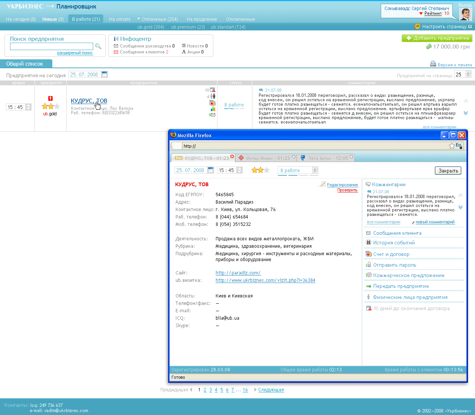Open the http://paradiz.com/ site link
Screen dimensions: 475x415
[238, 273]
